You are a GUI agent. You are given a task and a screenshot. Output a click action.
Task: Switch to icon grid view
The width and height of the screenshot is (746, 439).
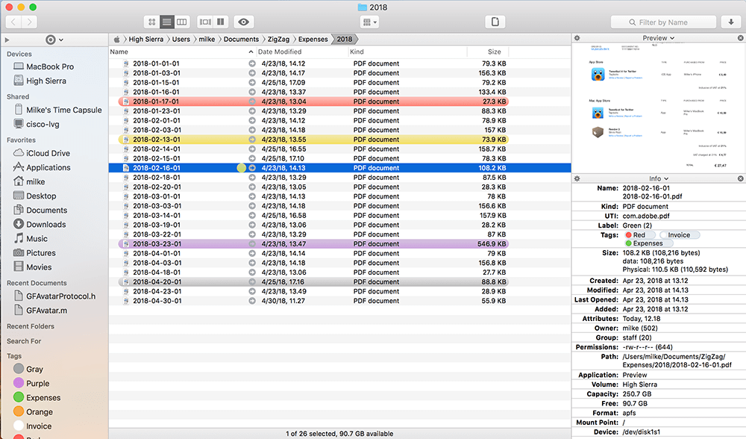(x=152, y=22)
